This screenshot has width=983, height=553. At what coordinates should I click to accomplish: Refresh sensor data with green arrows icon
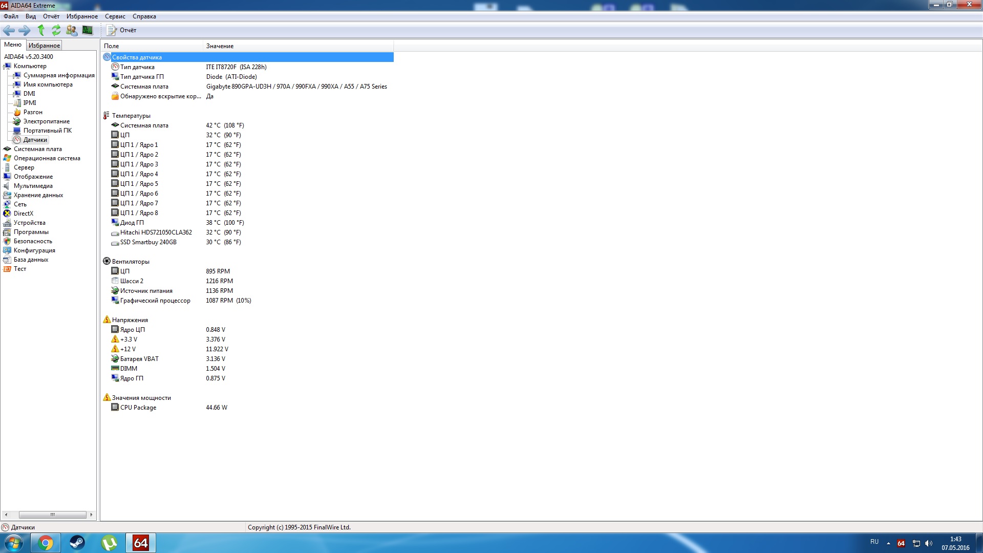pos(56,30)
